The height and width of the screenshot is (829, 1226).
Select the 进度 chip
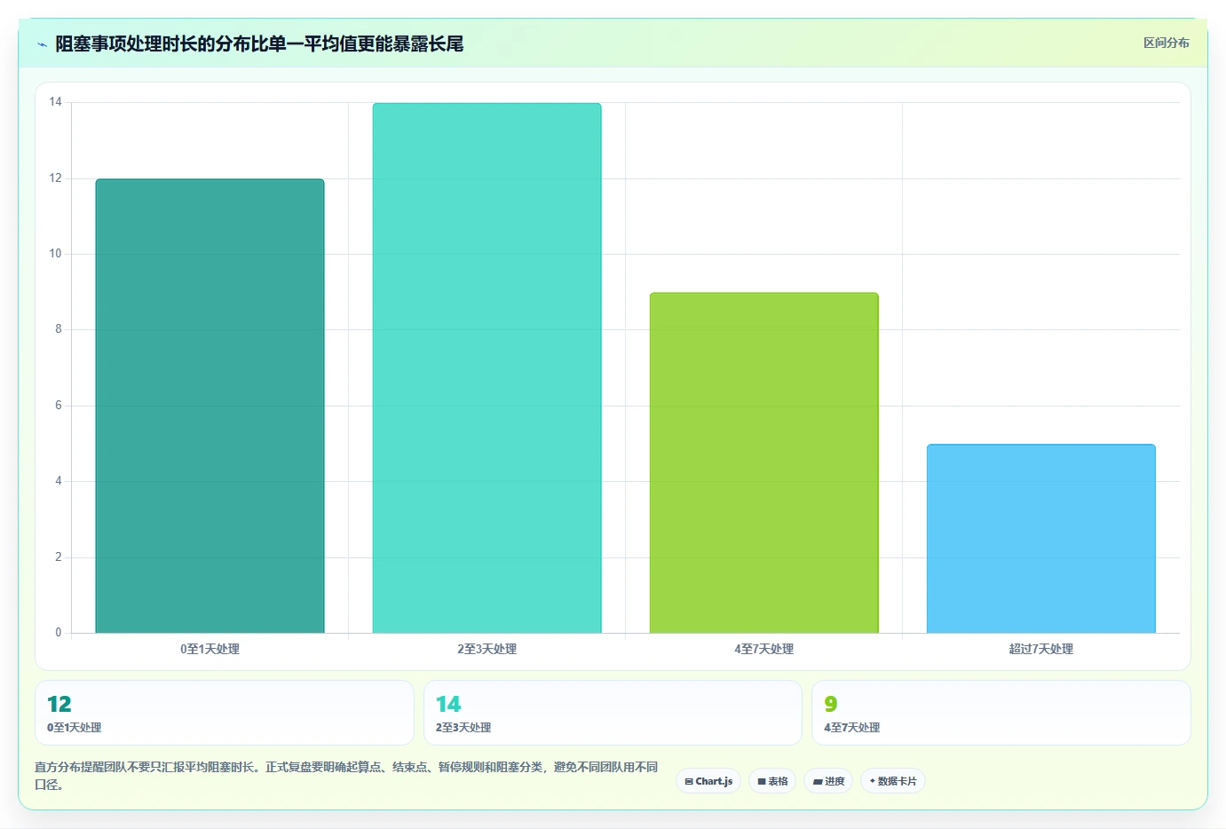[828, 781]
